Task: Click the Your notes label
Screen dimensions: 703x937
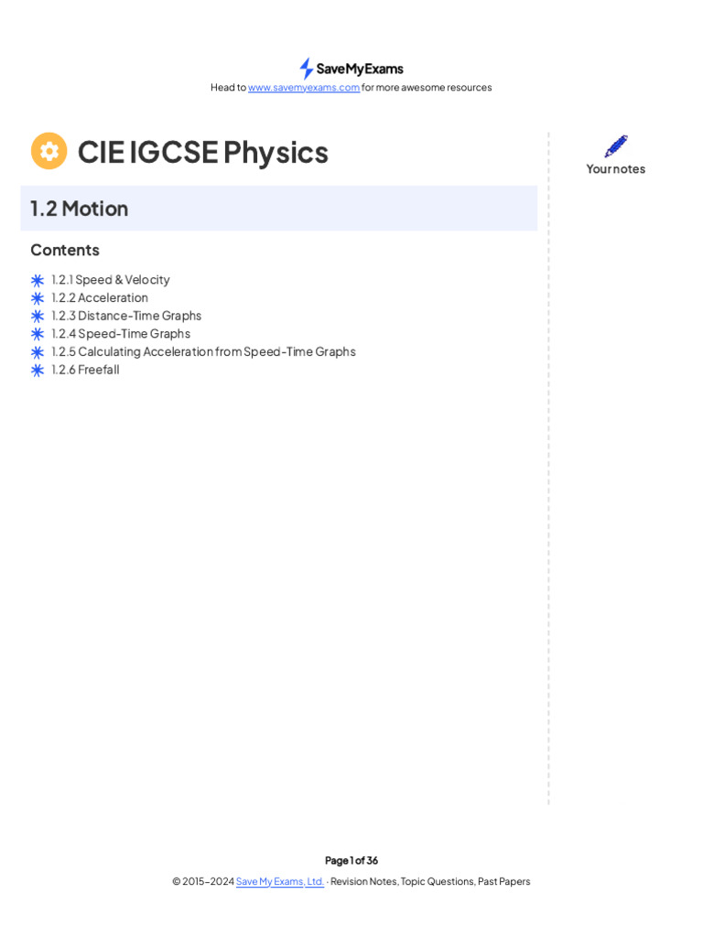Action: point(616,169)
